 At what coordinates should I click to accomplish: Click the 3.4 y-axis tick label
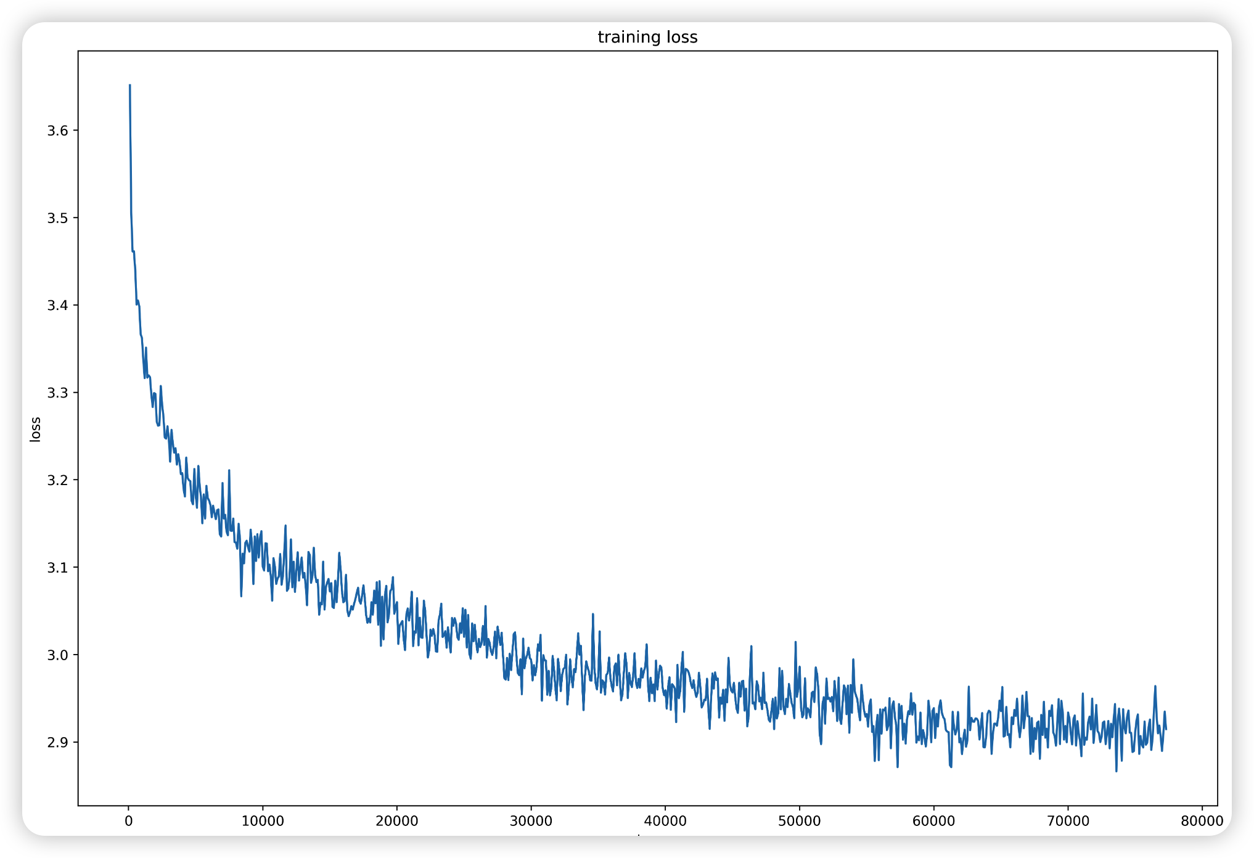(57, 306)
